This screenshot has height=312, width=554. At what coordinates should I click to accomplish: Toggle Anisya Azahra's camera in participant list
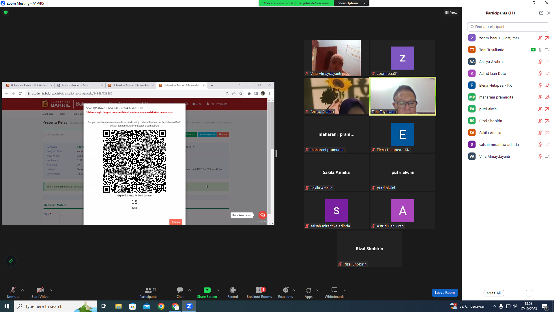click(547, 62)
